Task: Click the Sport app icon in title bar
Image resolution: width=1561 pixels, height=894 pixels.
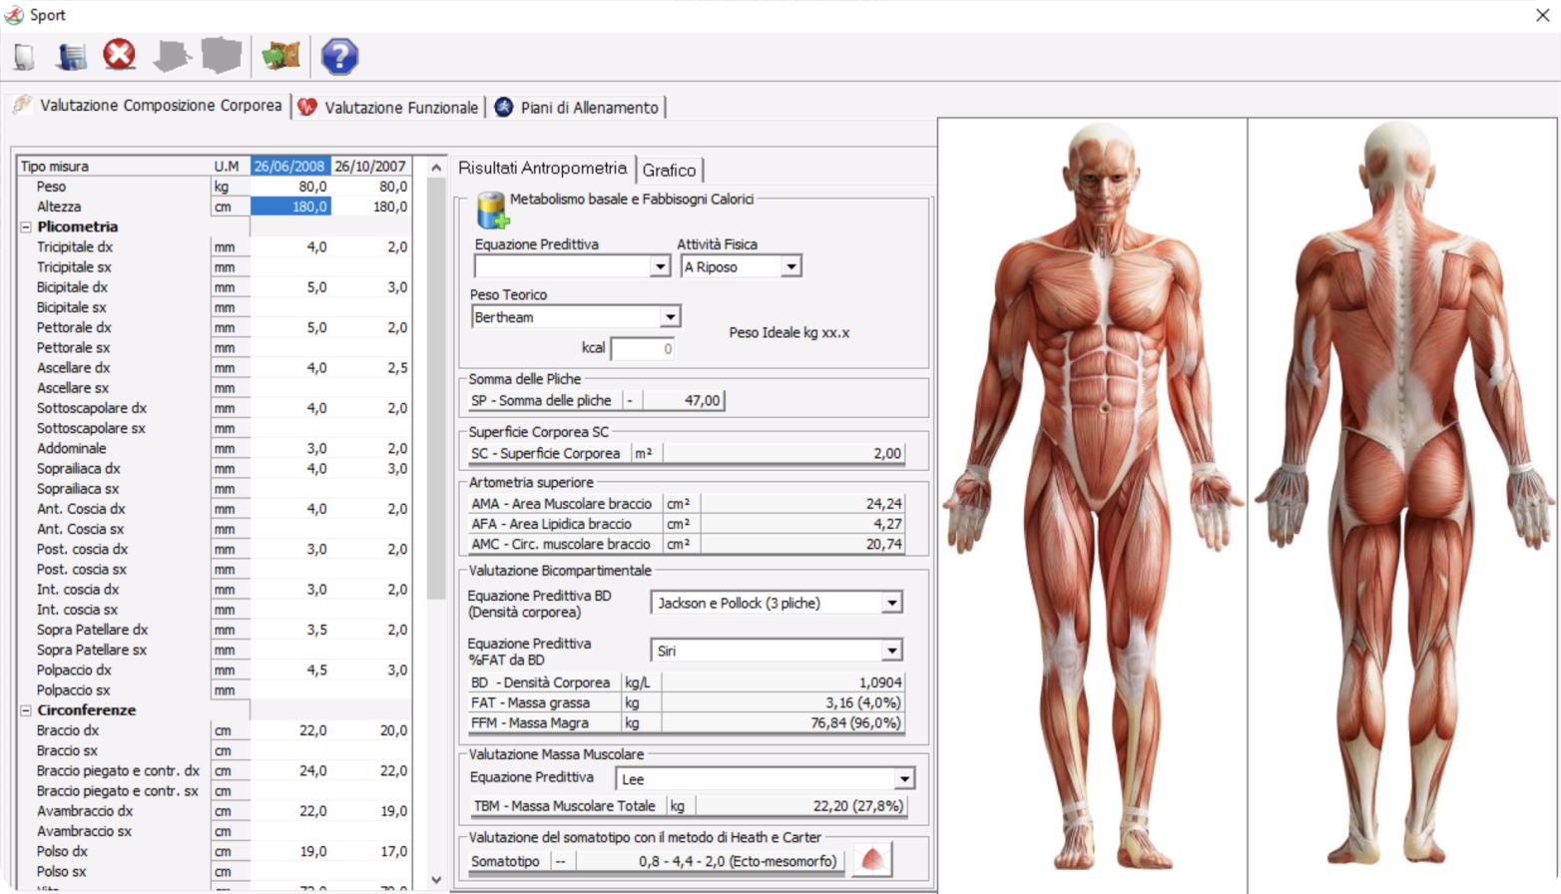Action: pos(14,15)
